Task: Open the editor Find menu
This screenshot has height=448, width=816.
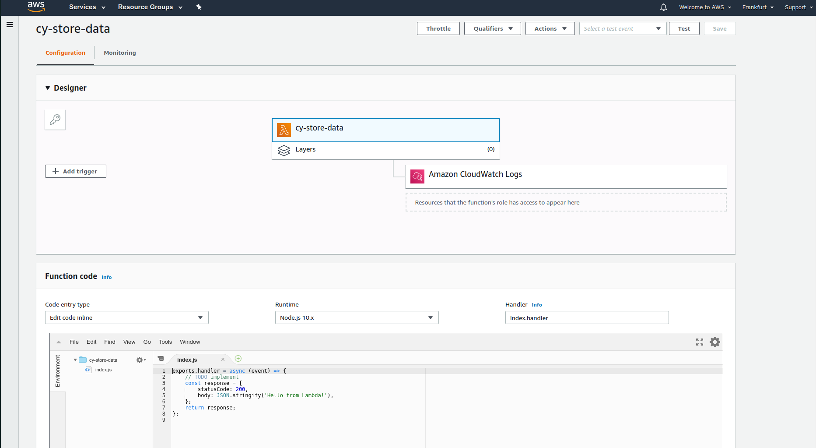Action: click(110, 342)
